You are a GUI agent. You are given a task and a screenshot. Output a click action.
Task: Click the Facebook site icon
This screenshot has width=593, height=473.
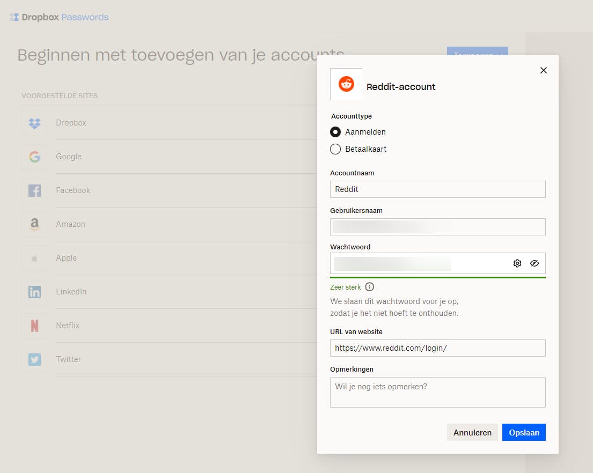point(34,190)
